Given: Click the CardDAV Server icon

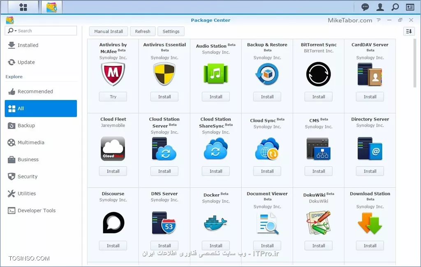Looking at the screenshot, I should point(370,74).
